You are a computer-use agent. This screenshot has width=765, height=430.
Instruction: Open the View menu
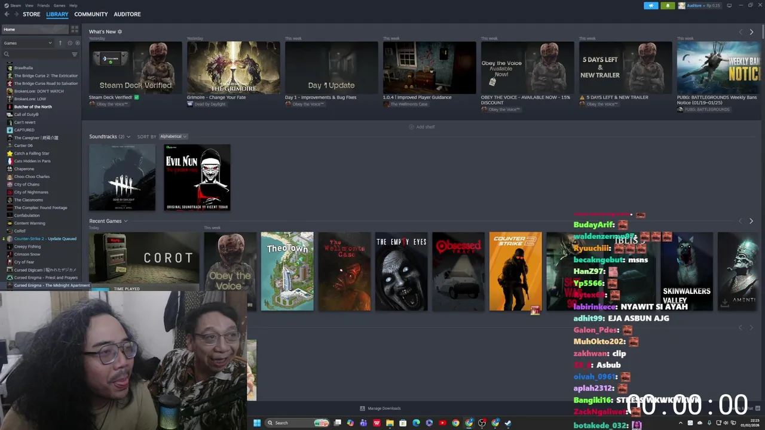point(29,5)
